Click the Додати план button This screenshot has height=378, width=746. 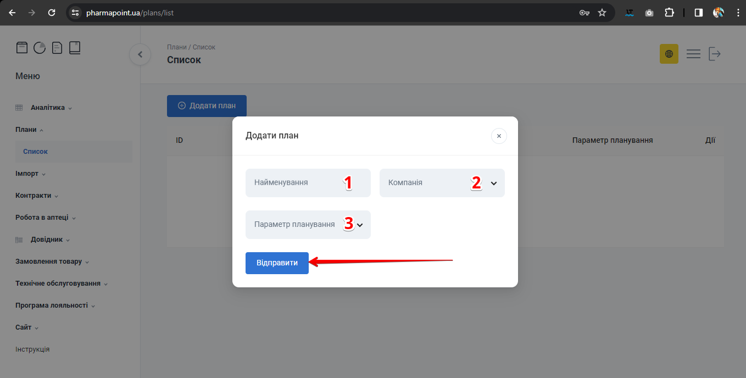tap(207, 106)
